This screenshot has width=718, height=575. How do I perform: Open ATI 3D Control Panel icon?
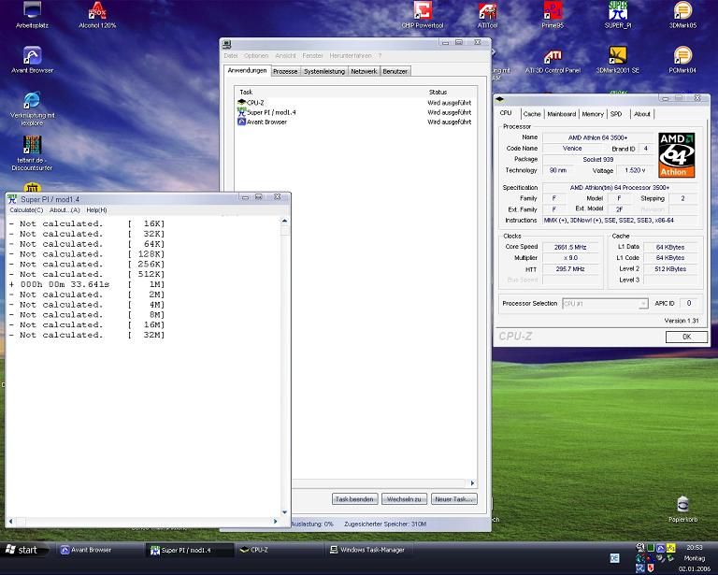click(553, 61)
